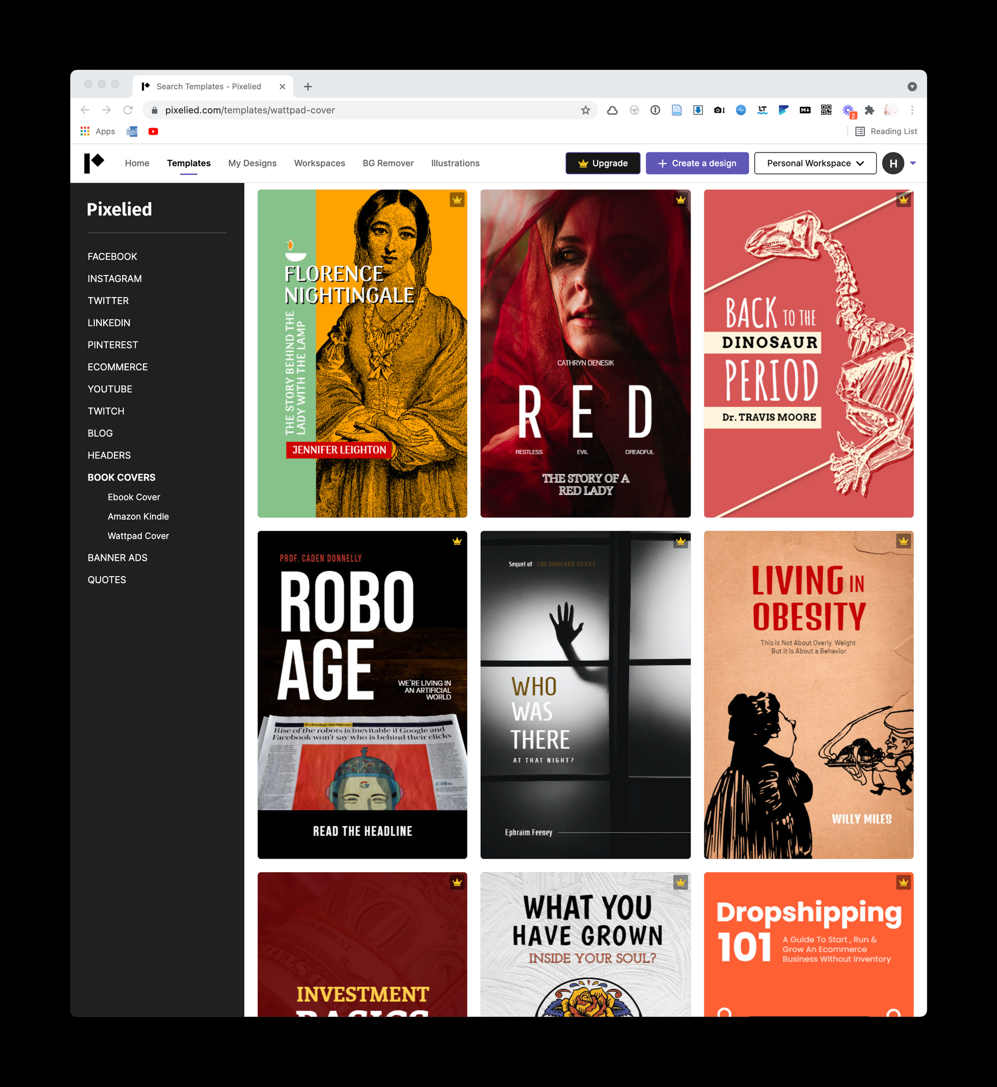Click the cloud extension icon in the toolbar
Image resolution: width=997 pixels, height=1087 pixels.
click(612, 110)
